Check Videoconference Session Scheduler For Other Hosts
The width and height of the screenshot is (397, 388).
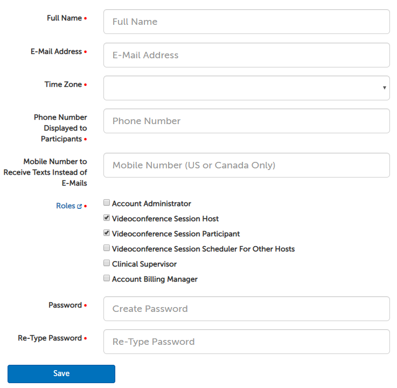(x=107, y=249)
